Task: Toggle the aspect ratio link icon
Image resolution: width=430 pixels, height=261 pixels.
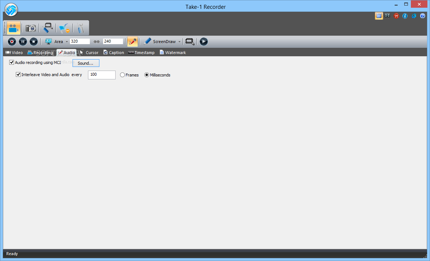Action: point(96,42)
